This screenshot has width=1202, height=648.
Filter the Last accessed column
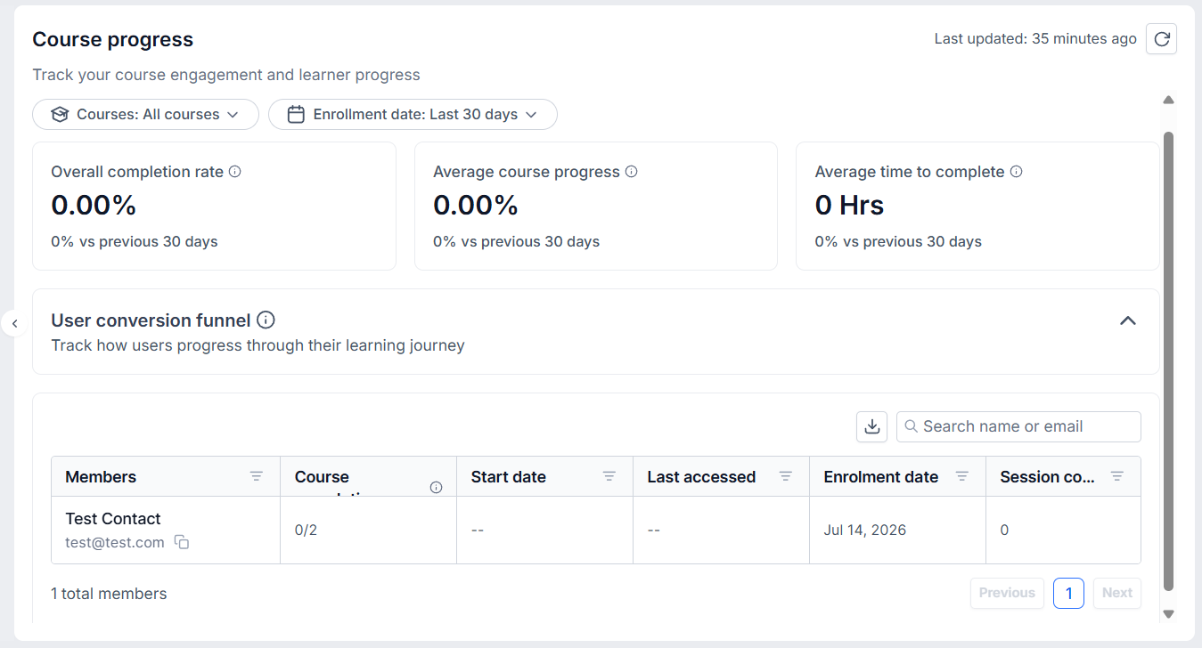tap(786, 476)
